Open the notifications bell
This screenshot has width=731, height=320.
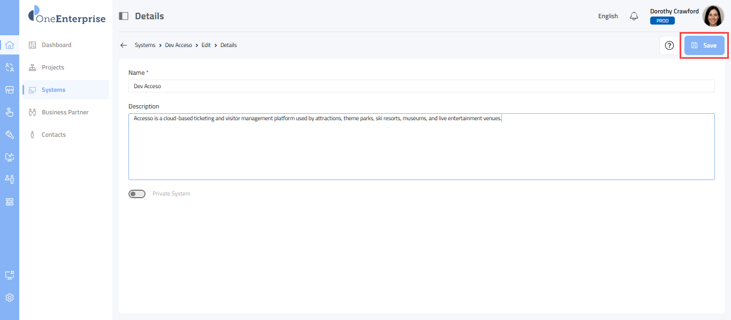(634, 16)
